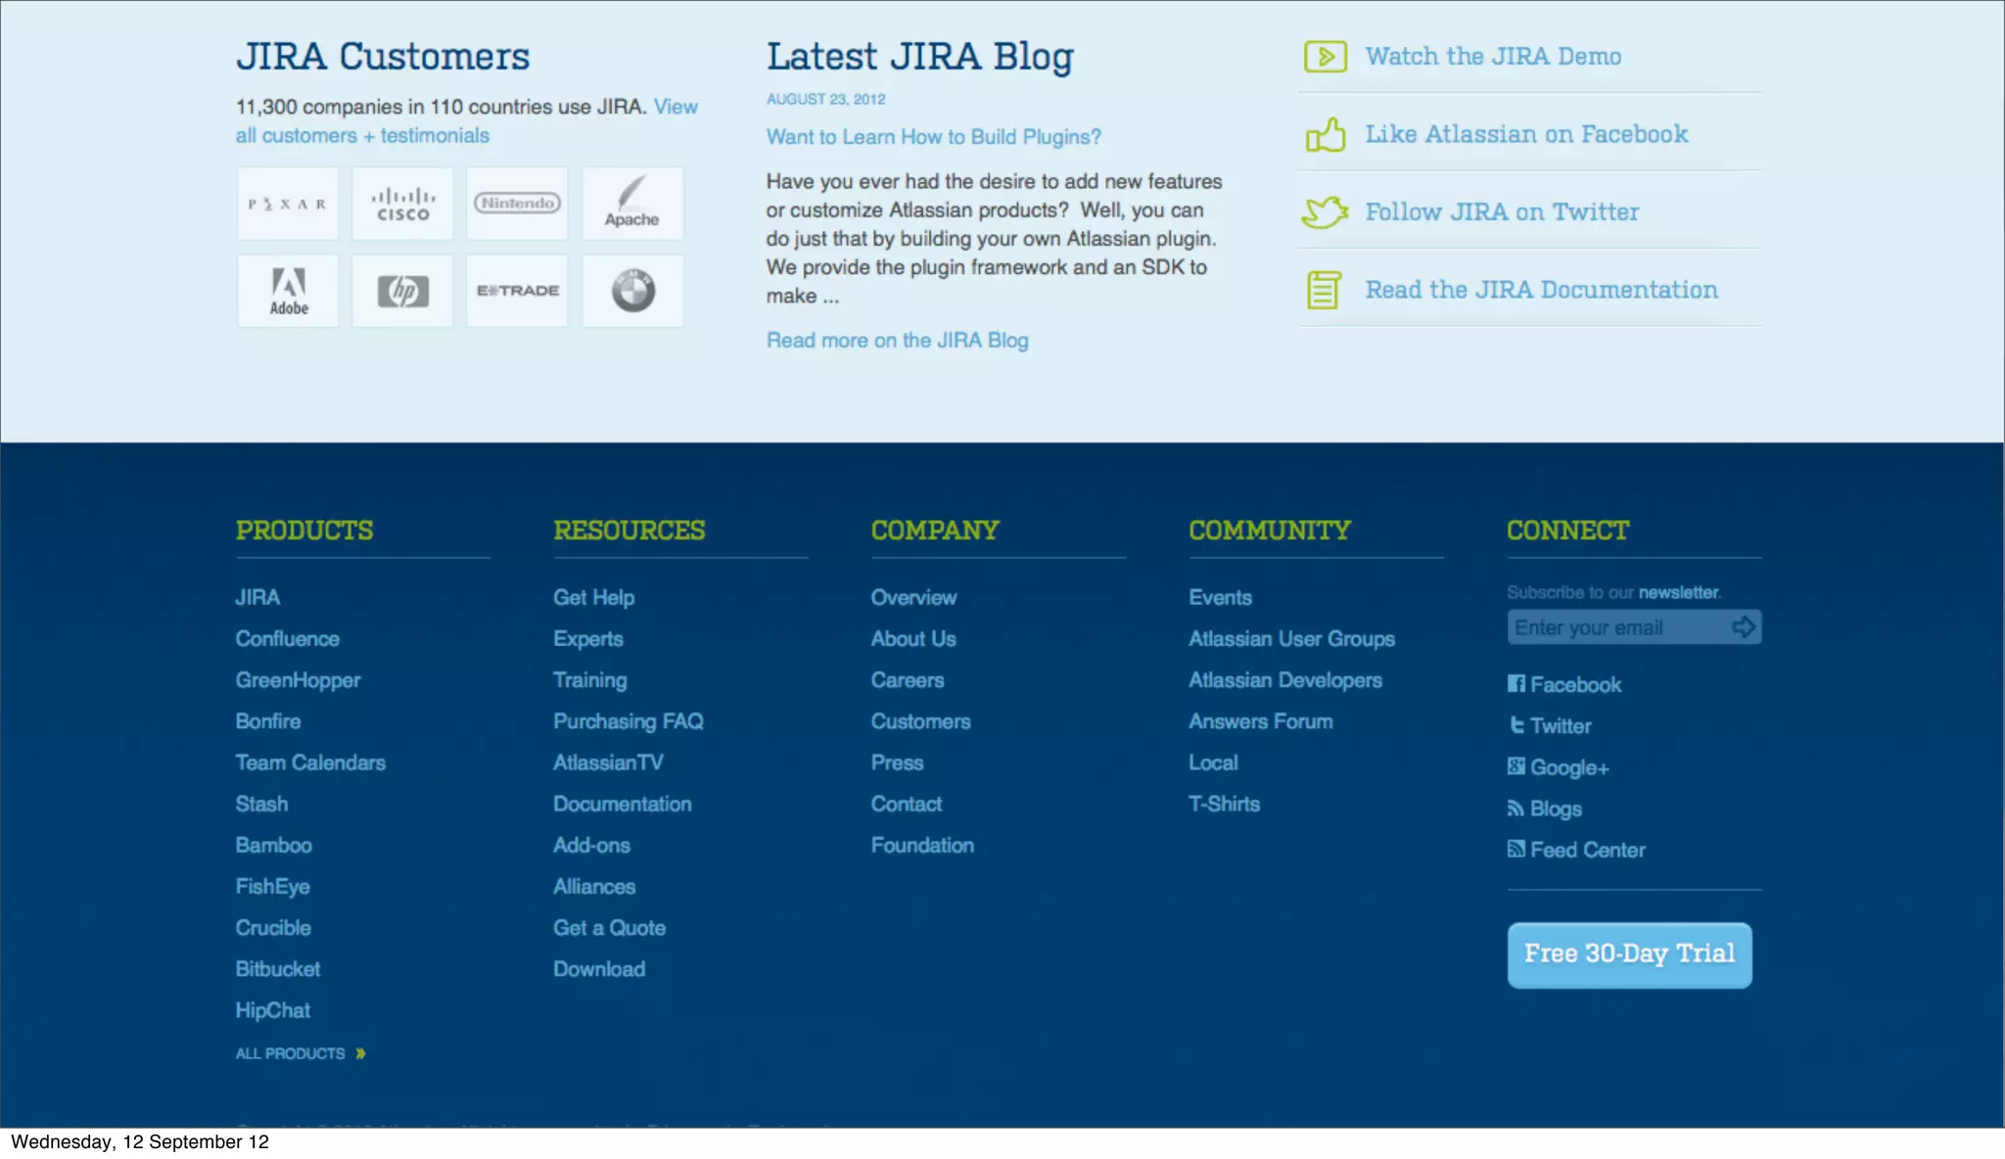Open All Products link with arrows
The height and width of the screenshot is (1159, 2005).
(300, 1053)
